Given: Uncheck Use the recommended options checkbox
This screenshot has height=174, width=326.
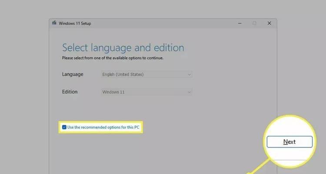Looking at the screenshot, I should coord(64,127).
